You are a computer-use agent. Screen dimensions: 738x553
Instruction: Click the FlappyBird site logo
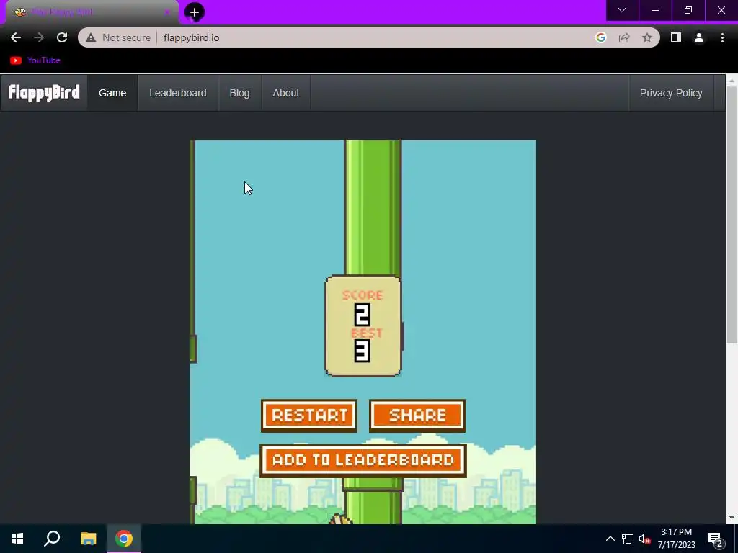pyautogui.click(x=44, y=93)
